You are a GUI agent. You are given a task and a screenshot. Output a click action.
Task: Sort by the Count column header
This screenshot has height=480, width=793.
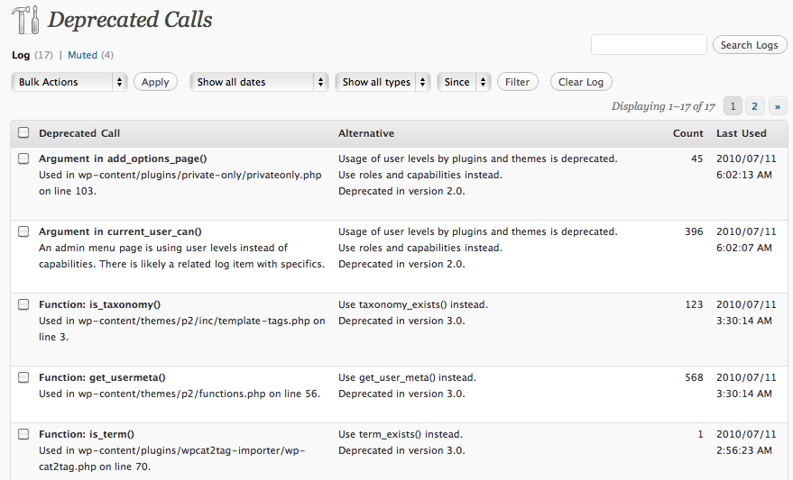pyautogui.click(x=687, y=133)
